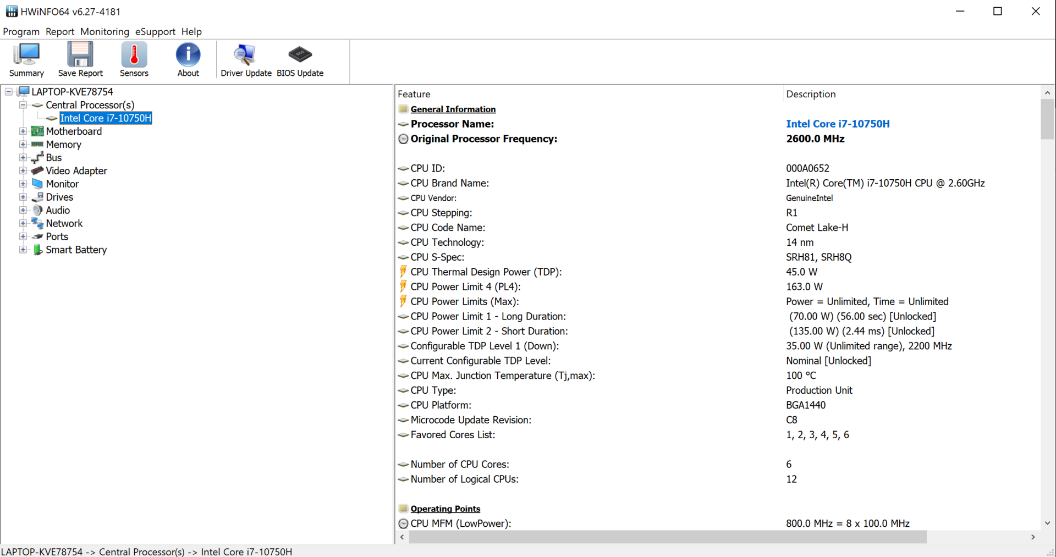
Task: Click the vertical scrollbar up arrow
Action: point(1047,93)
